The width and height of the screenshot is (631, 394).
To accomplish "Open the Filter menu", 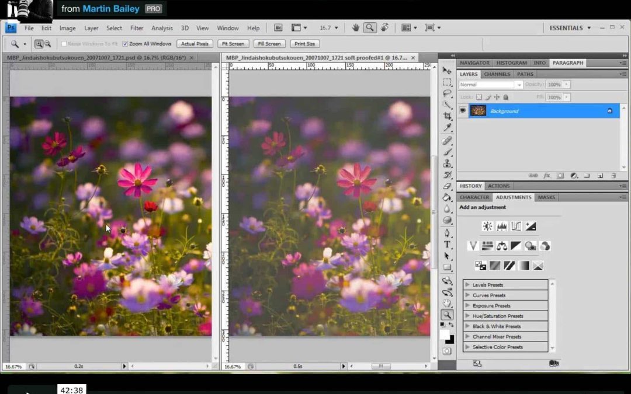I will 137,28.
